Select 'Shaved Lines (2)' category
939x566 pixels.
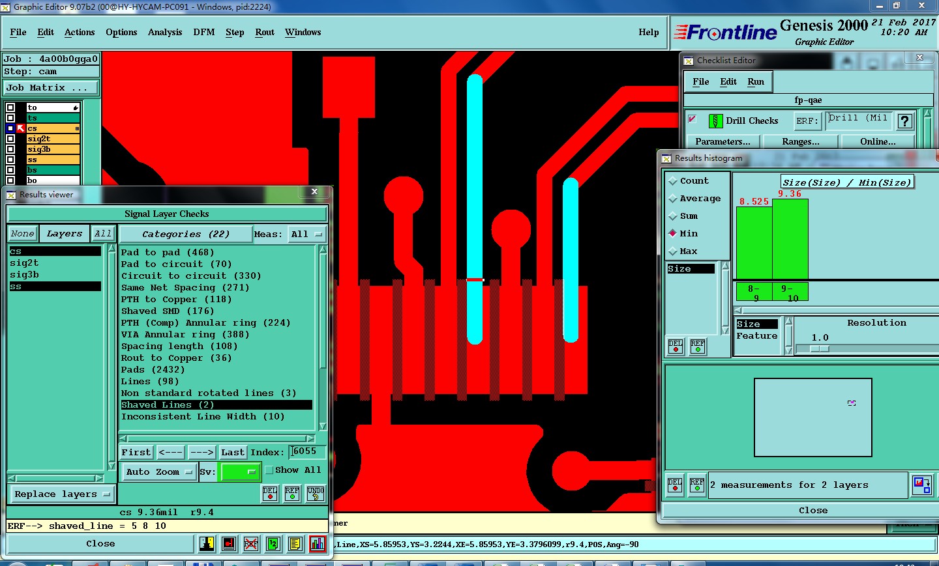point(216,404)
